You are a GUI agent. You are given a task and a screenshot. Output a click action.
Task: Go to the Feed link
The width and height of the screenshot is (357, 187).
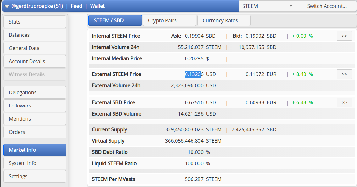click(76, 6)
